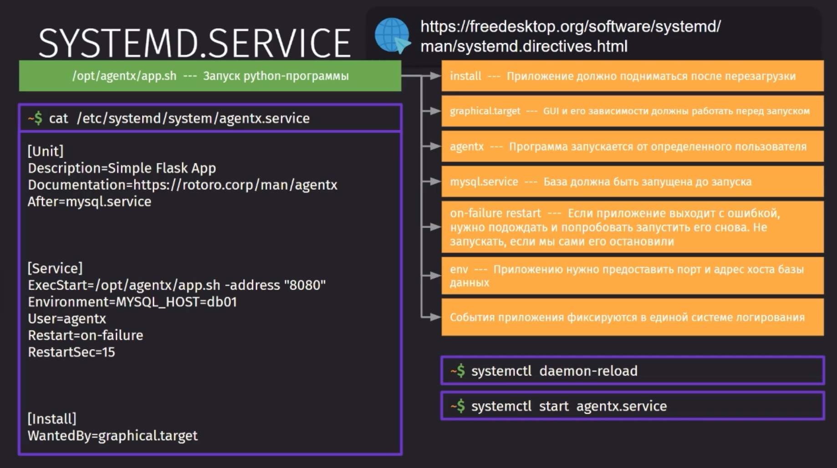
Task: Click the SYSTEMD.SERVICE title
Action: point(194,43)
